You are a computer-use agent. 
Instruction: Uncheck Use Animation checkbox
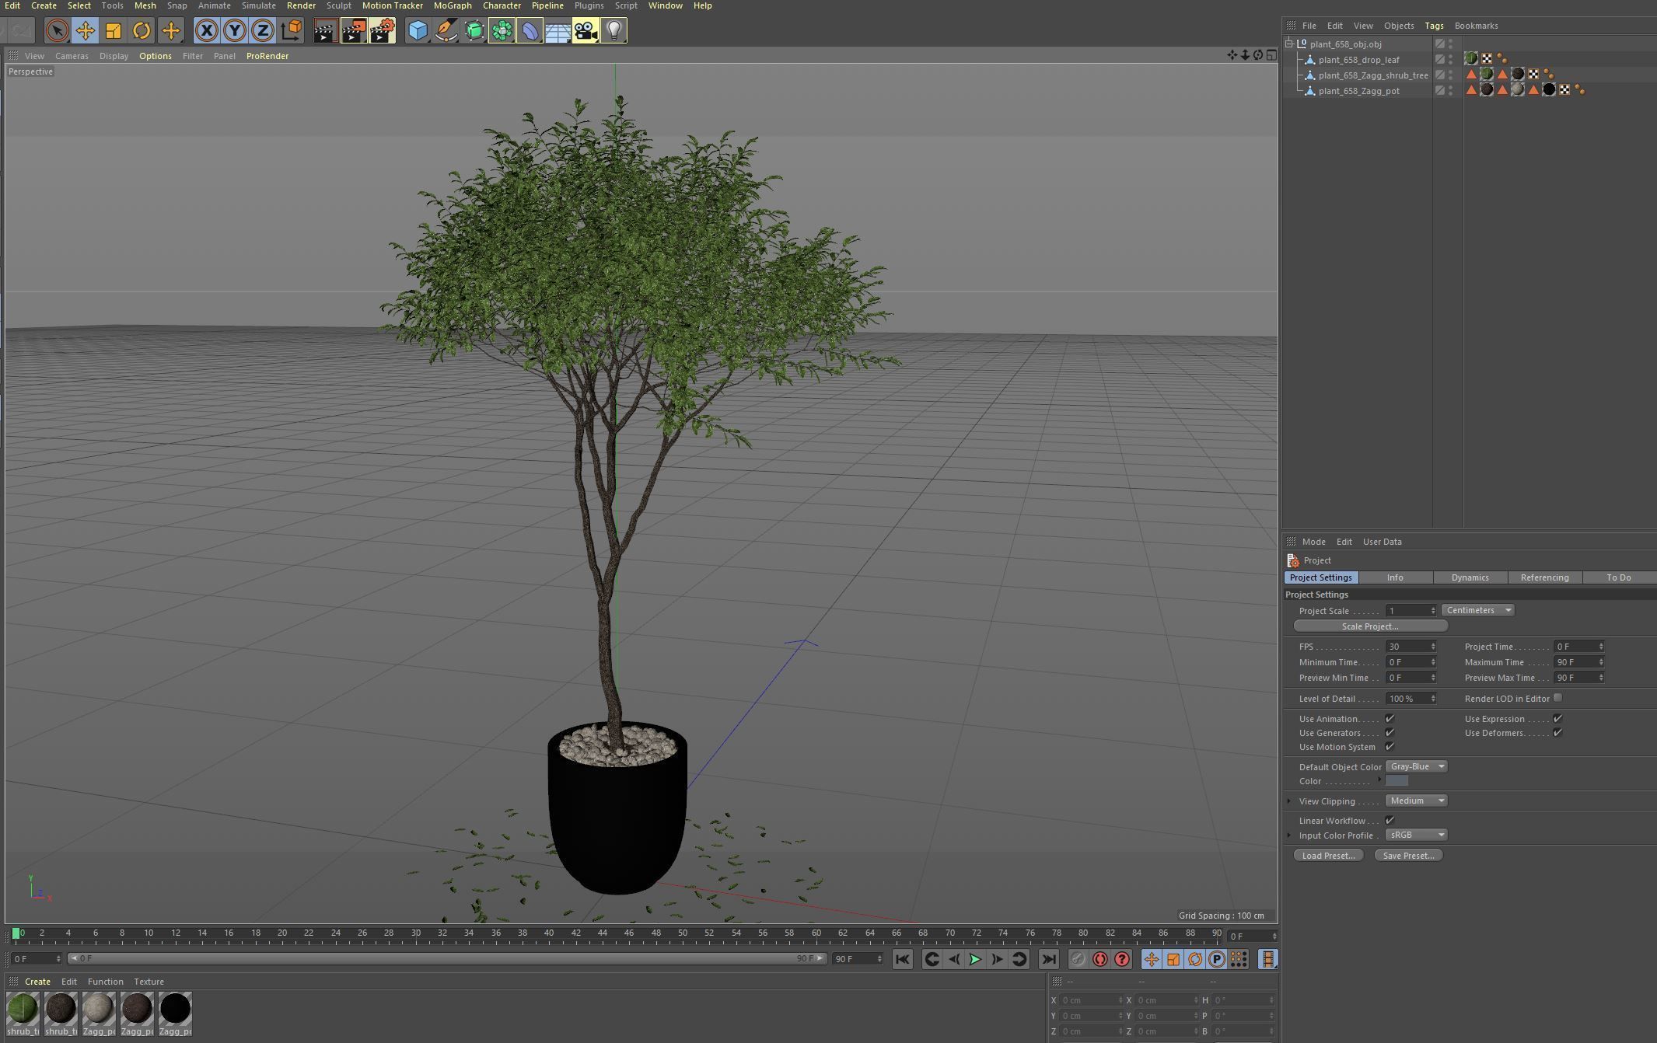[1390, 719]
